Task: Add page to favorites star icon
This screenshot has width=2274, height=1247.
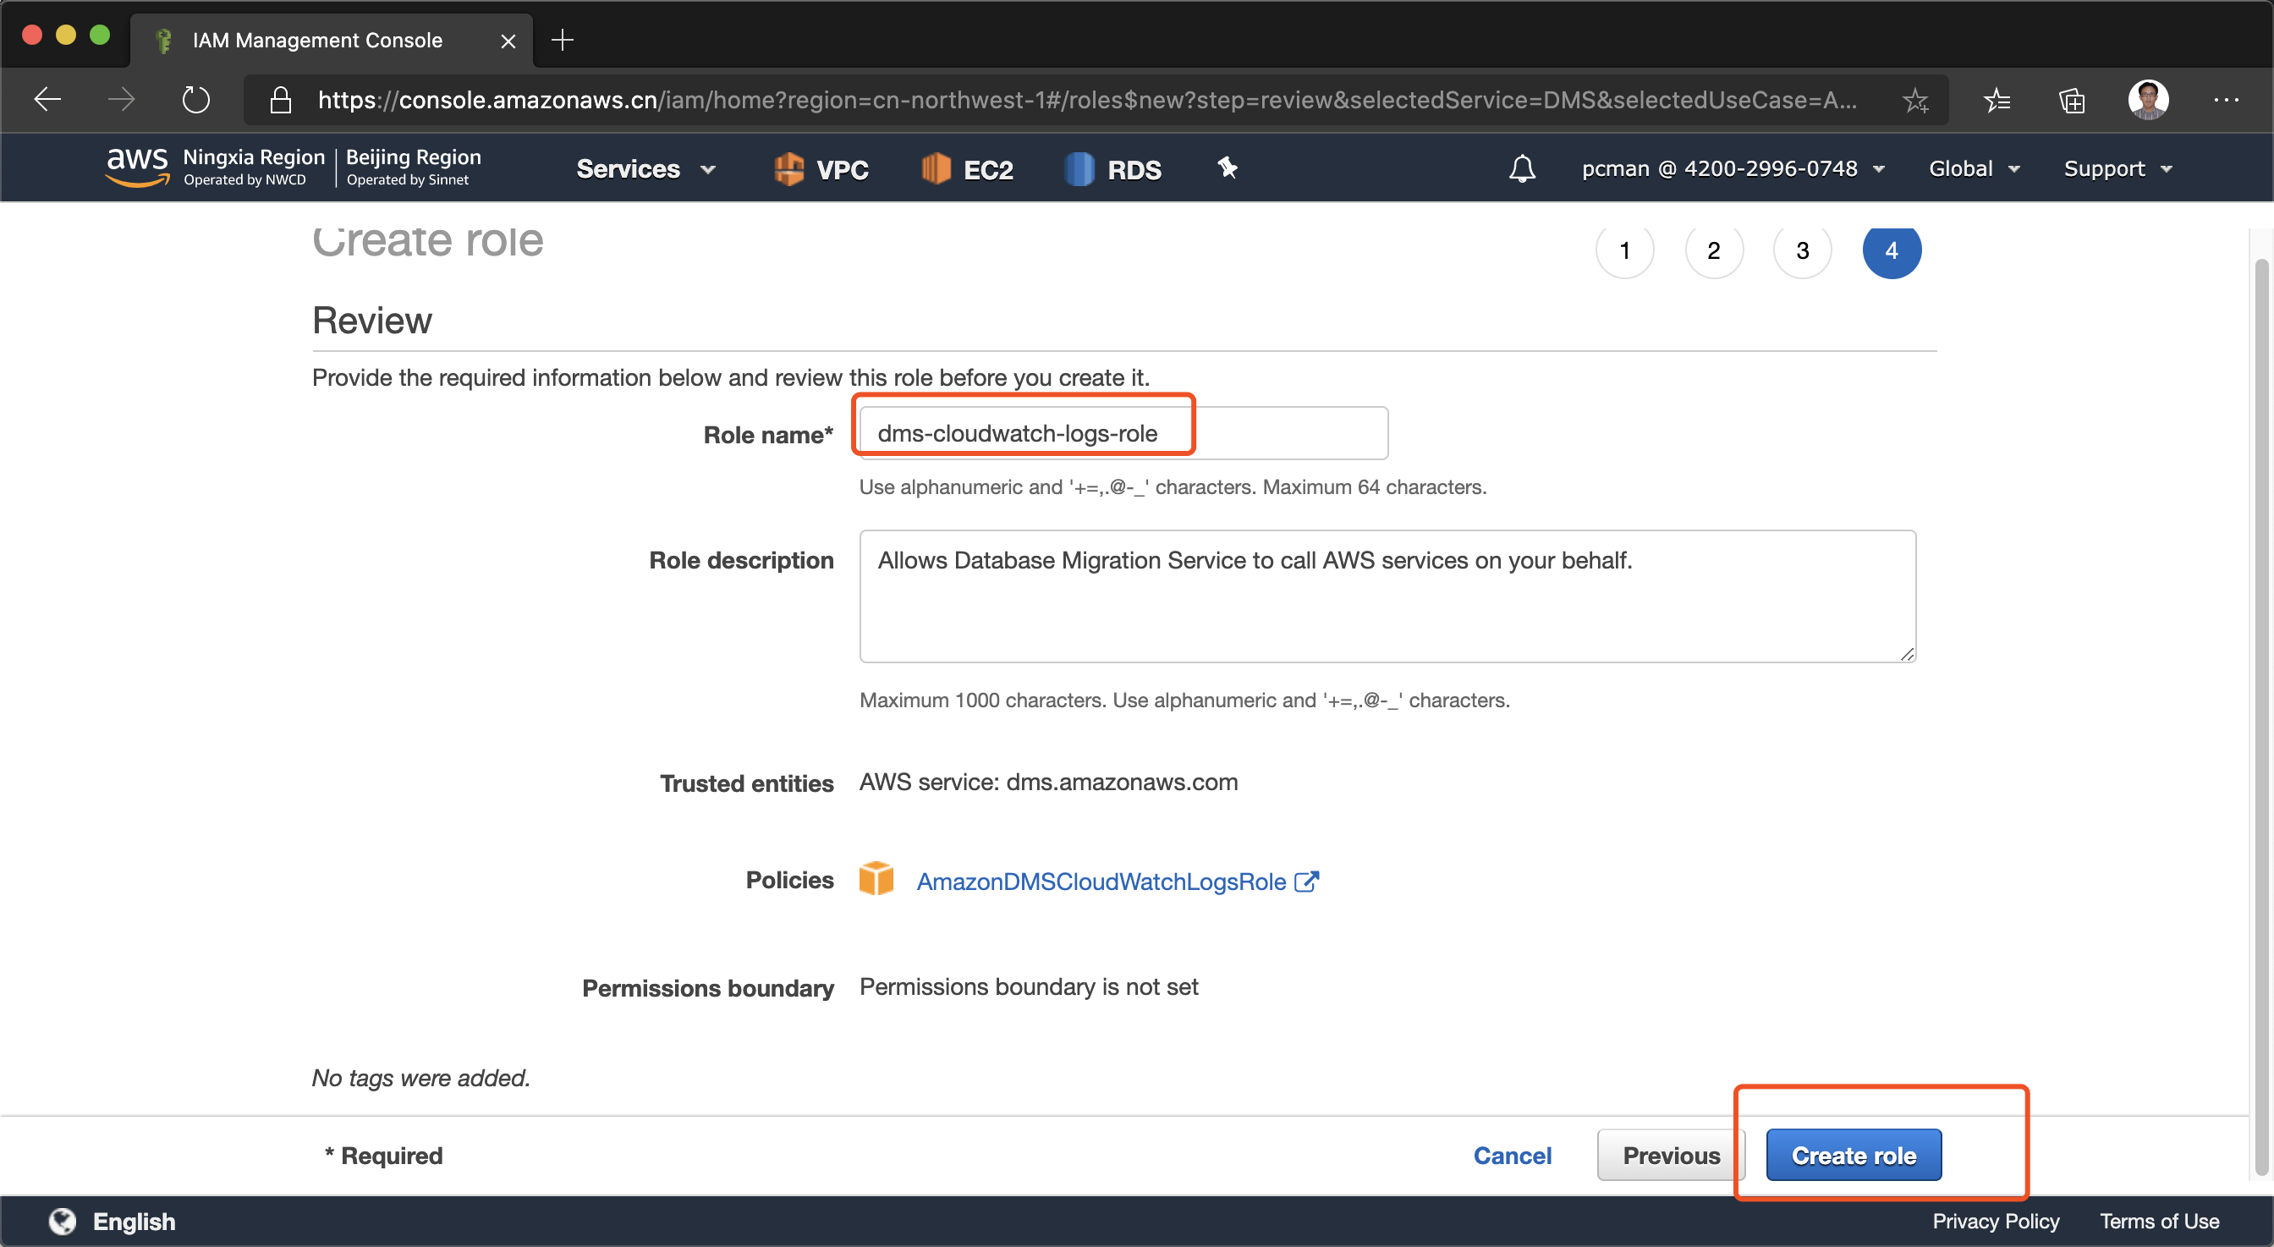Action: (x=1914, y=101)
